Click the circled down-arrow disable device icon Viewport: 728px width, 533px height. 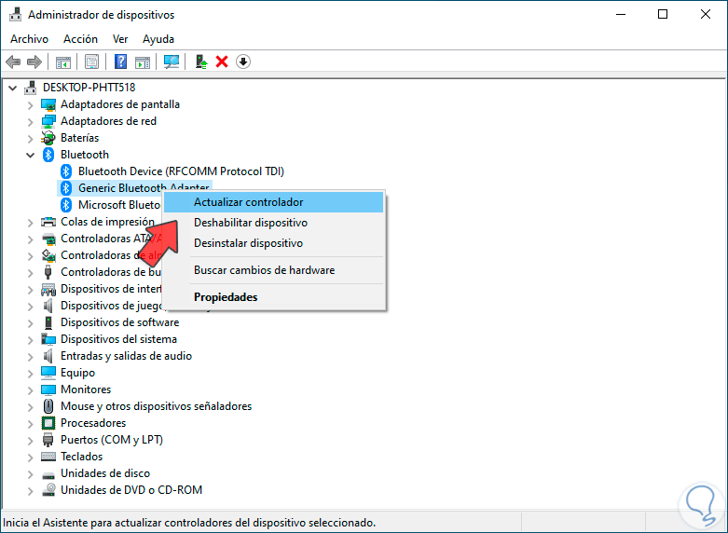click(x=243, y=61)
